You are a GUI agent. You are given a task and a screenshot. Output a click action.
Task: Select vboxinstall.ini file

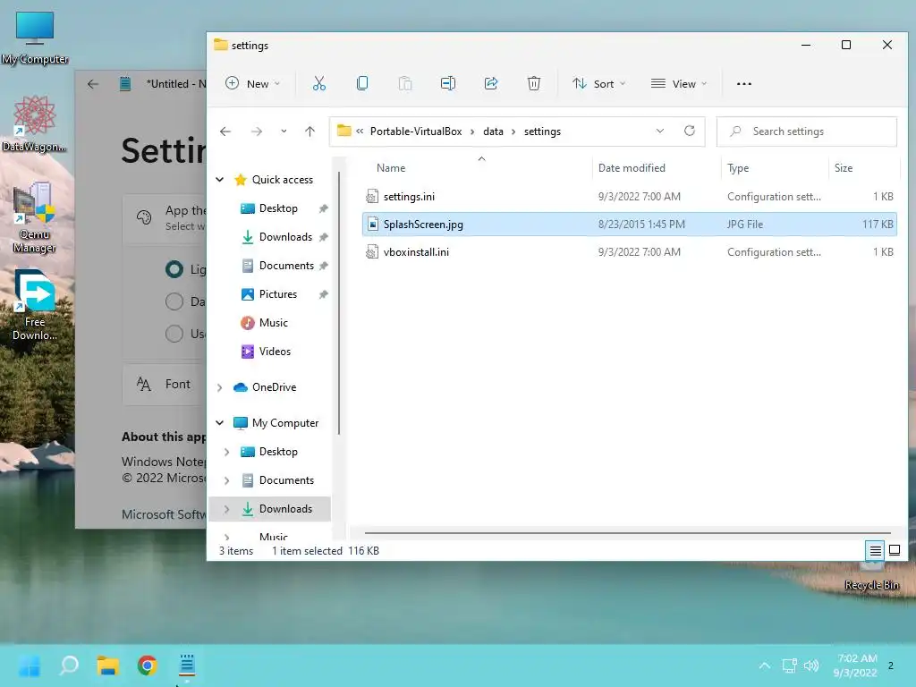[x=629, y=251]
